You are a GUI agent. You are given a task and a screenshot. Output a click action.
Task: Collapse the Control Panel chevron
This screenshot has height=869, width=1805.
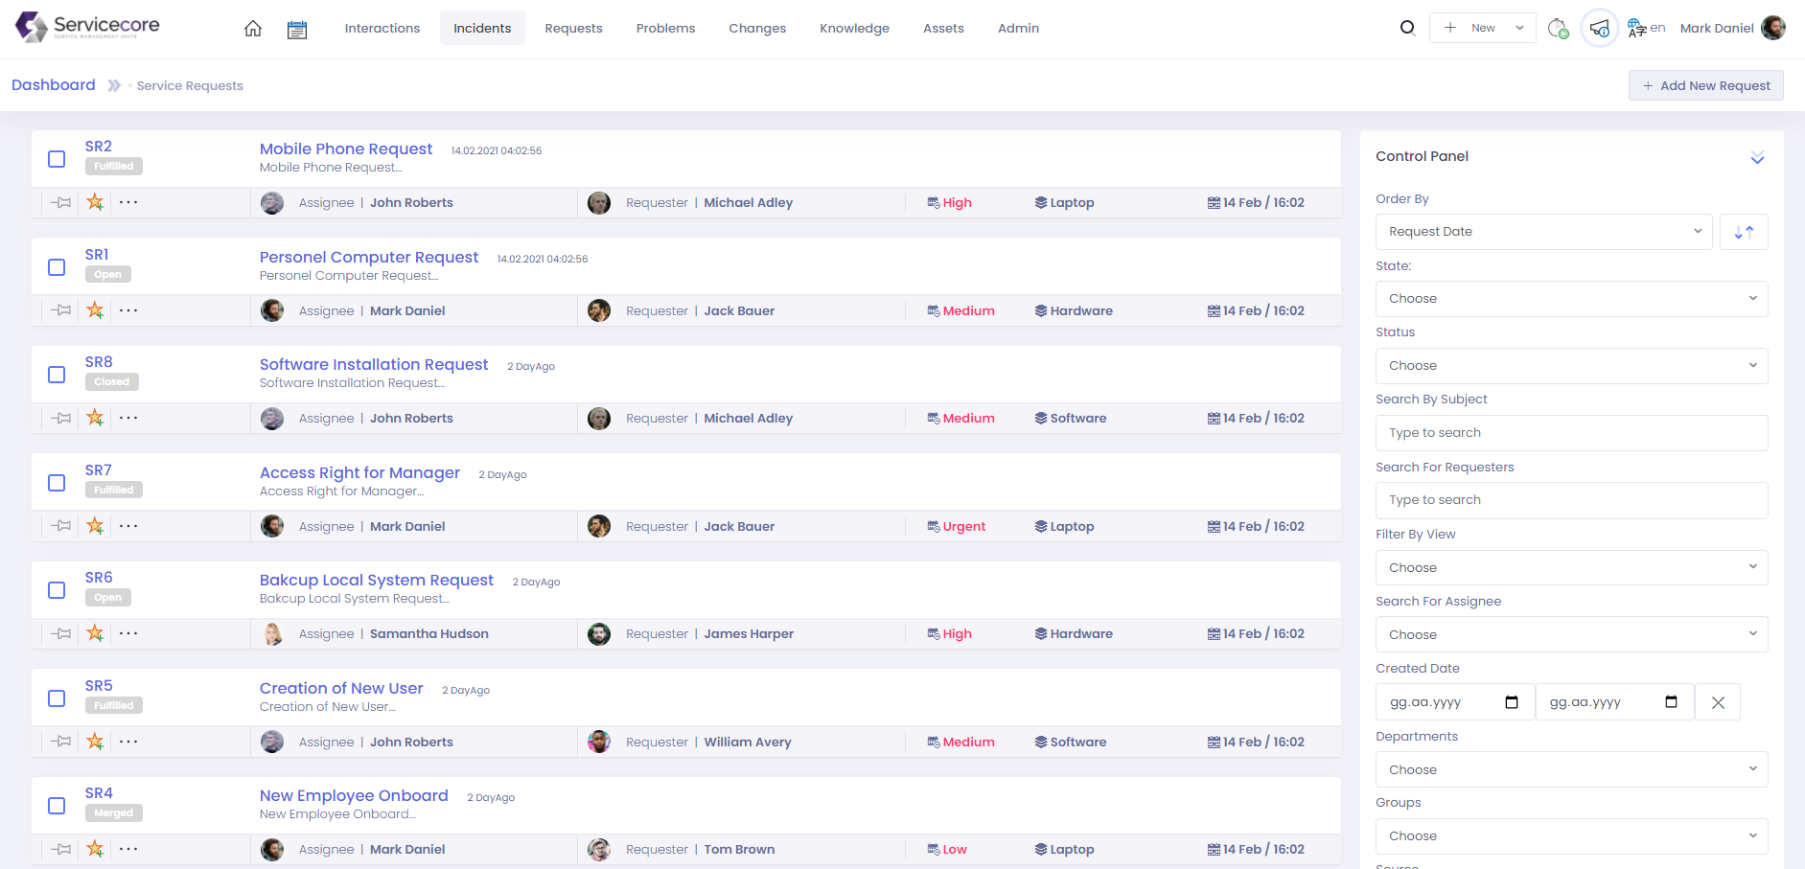tap(1756, 158)
